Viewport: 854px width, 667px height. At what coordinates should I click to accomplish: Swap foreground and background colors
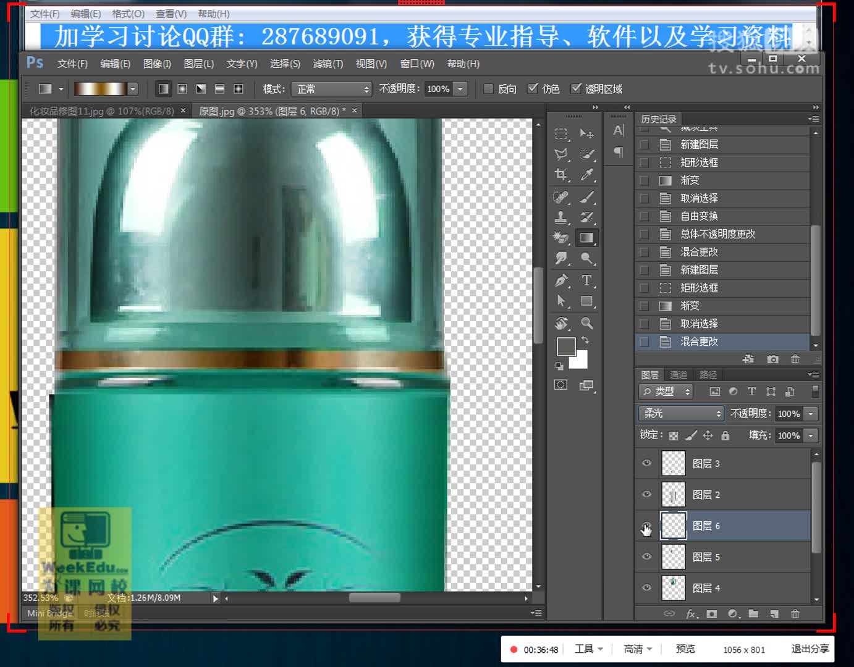(x=585, y=340)
